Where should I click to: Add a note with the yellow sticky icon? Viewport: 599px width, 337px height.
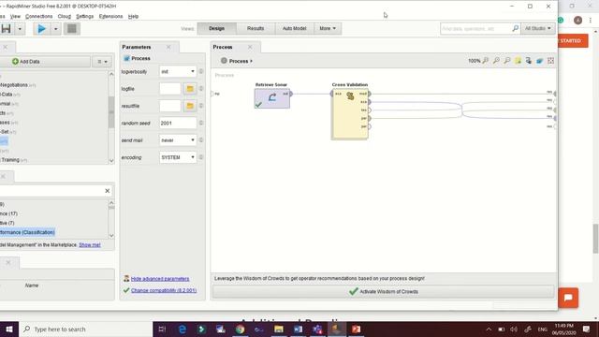(x=518, y=61)
